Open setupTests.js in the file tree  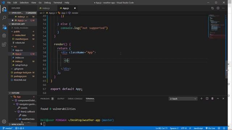21,65
